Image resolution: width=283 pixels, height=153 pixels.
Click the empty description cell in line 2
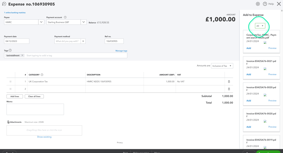pyautogui.click(x=114, y=89)
